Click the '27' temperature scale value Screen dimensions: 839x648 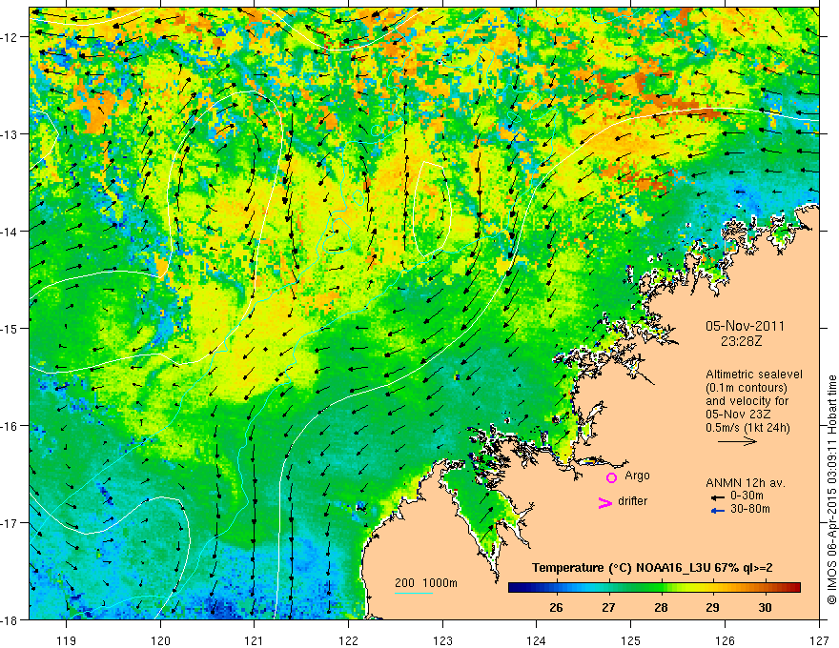(608, 607)
